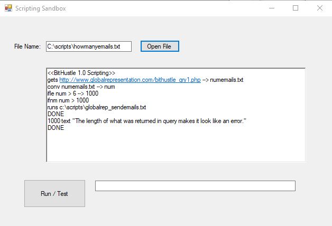Click the Run / Test button
Image resolution: width=332 pixels, height=226 pixels.
54,193
